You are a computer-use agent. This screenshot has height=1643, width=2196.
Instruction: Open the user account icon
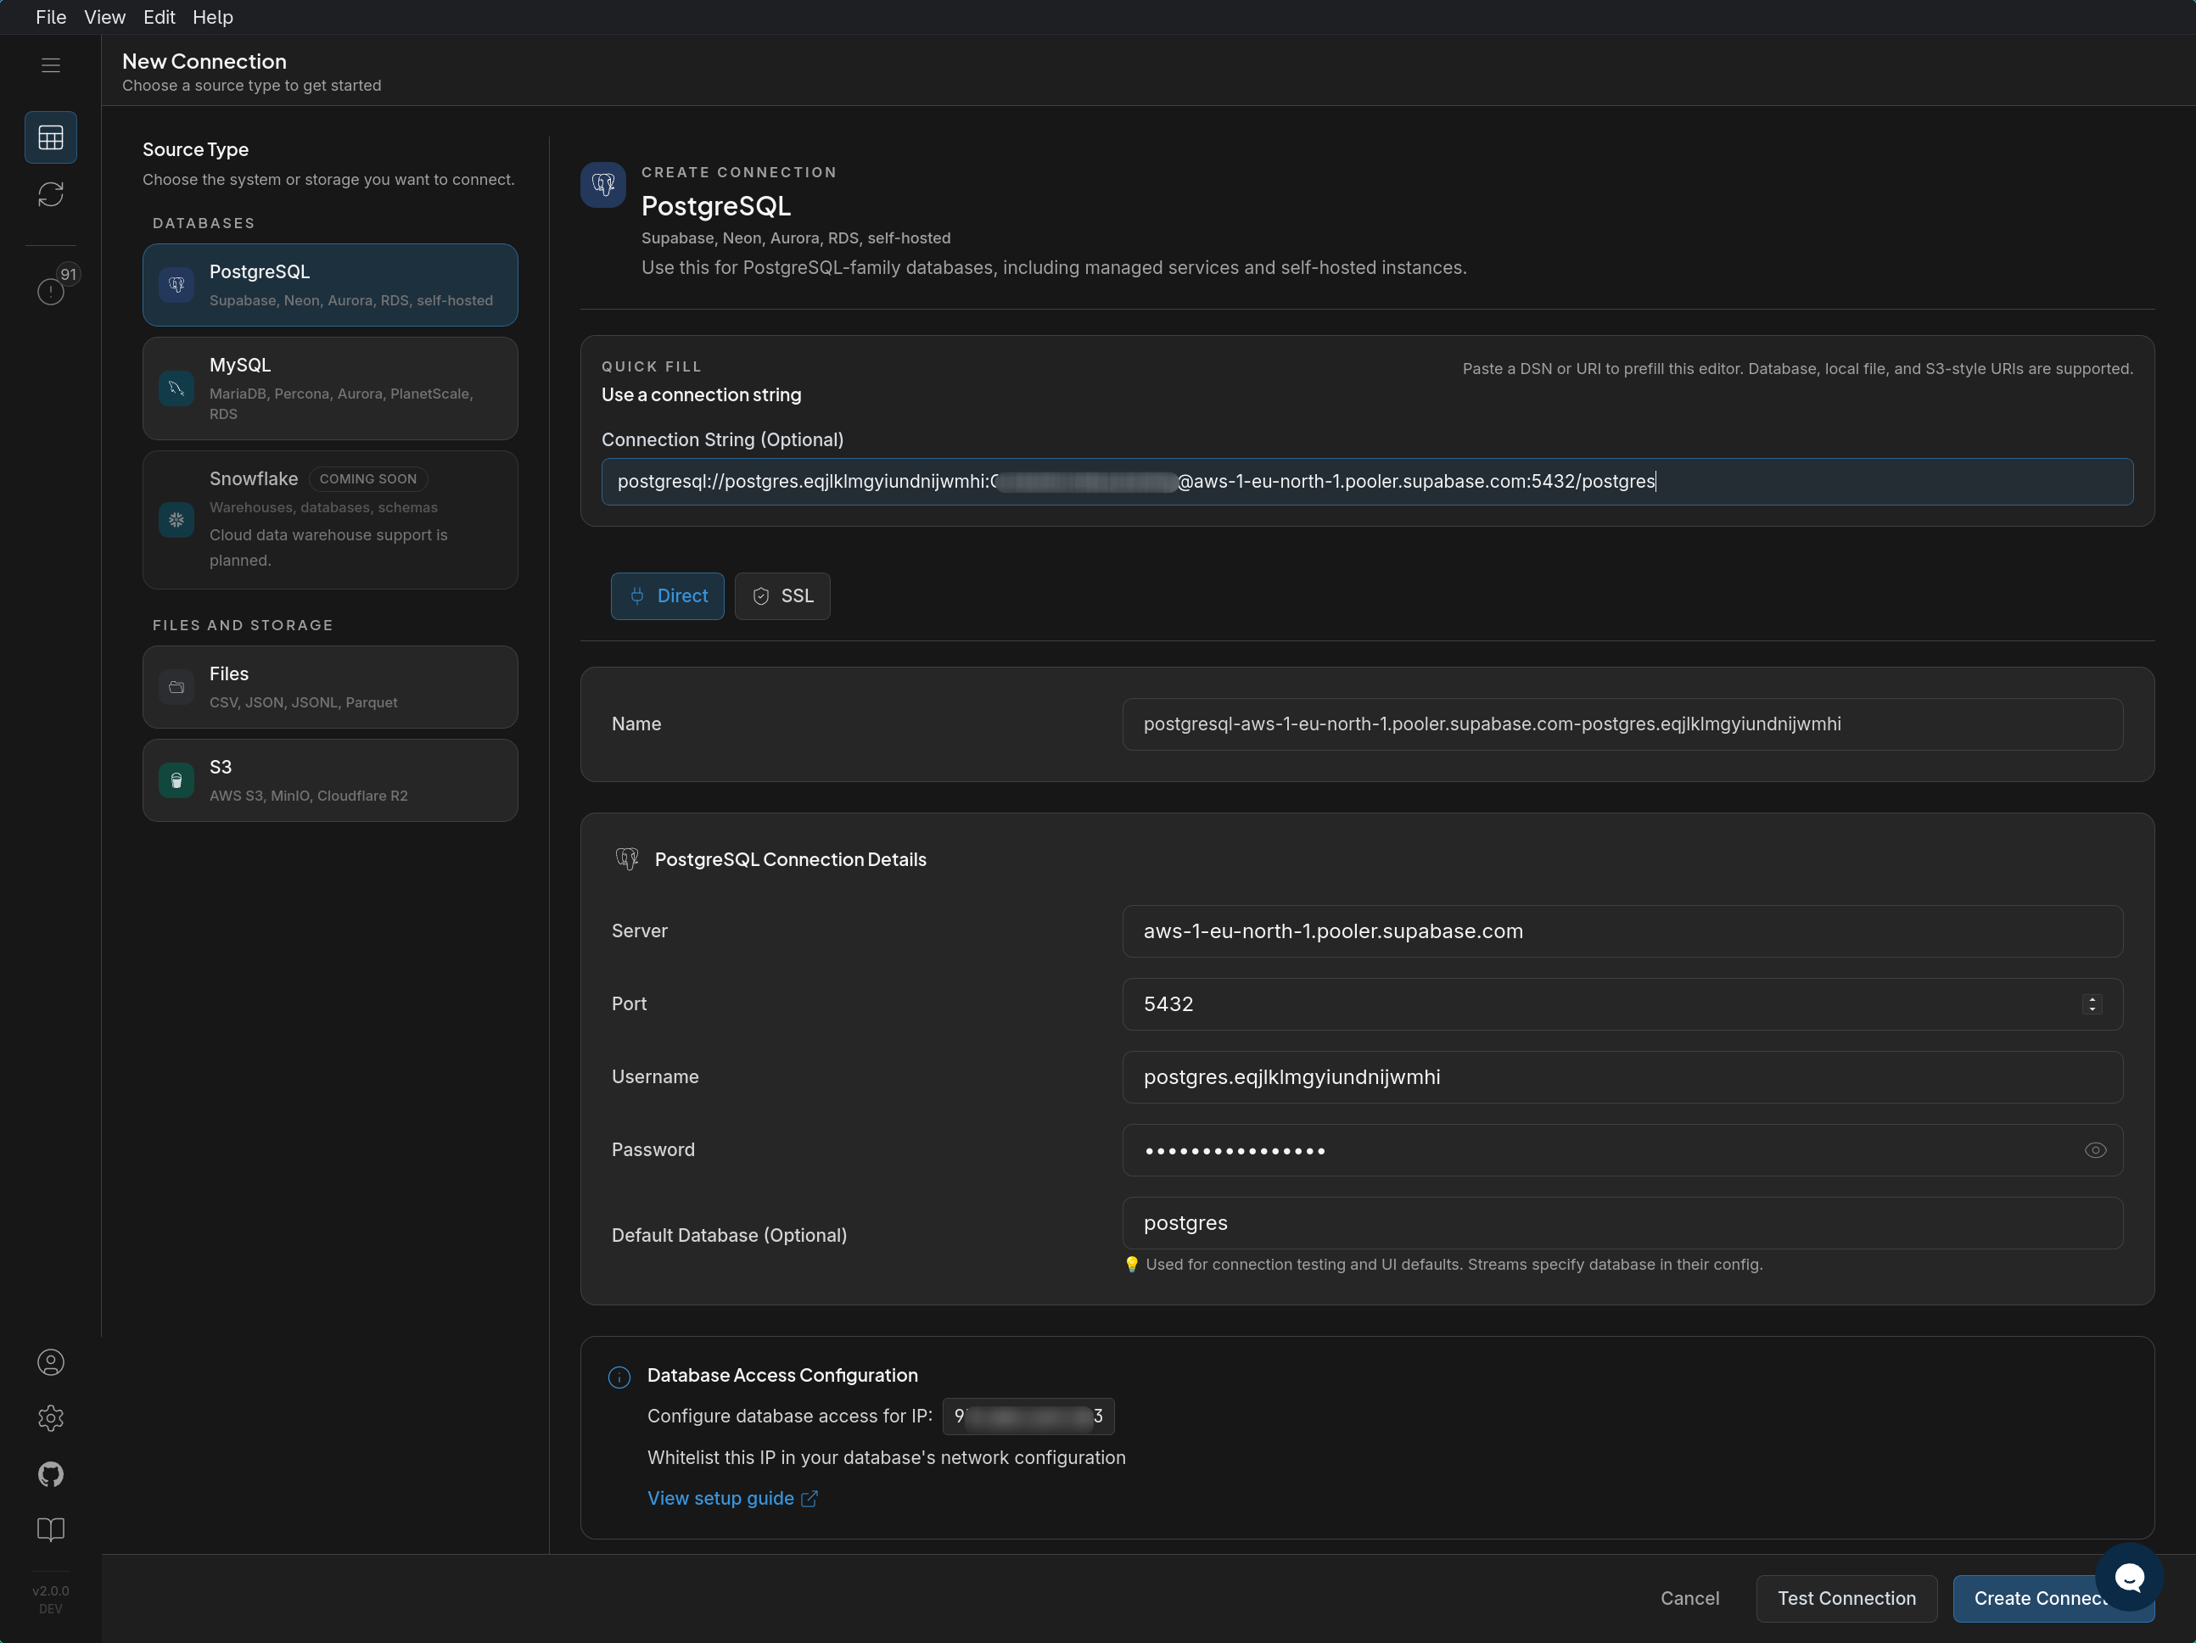pos(51,1362)
